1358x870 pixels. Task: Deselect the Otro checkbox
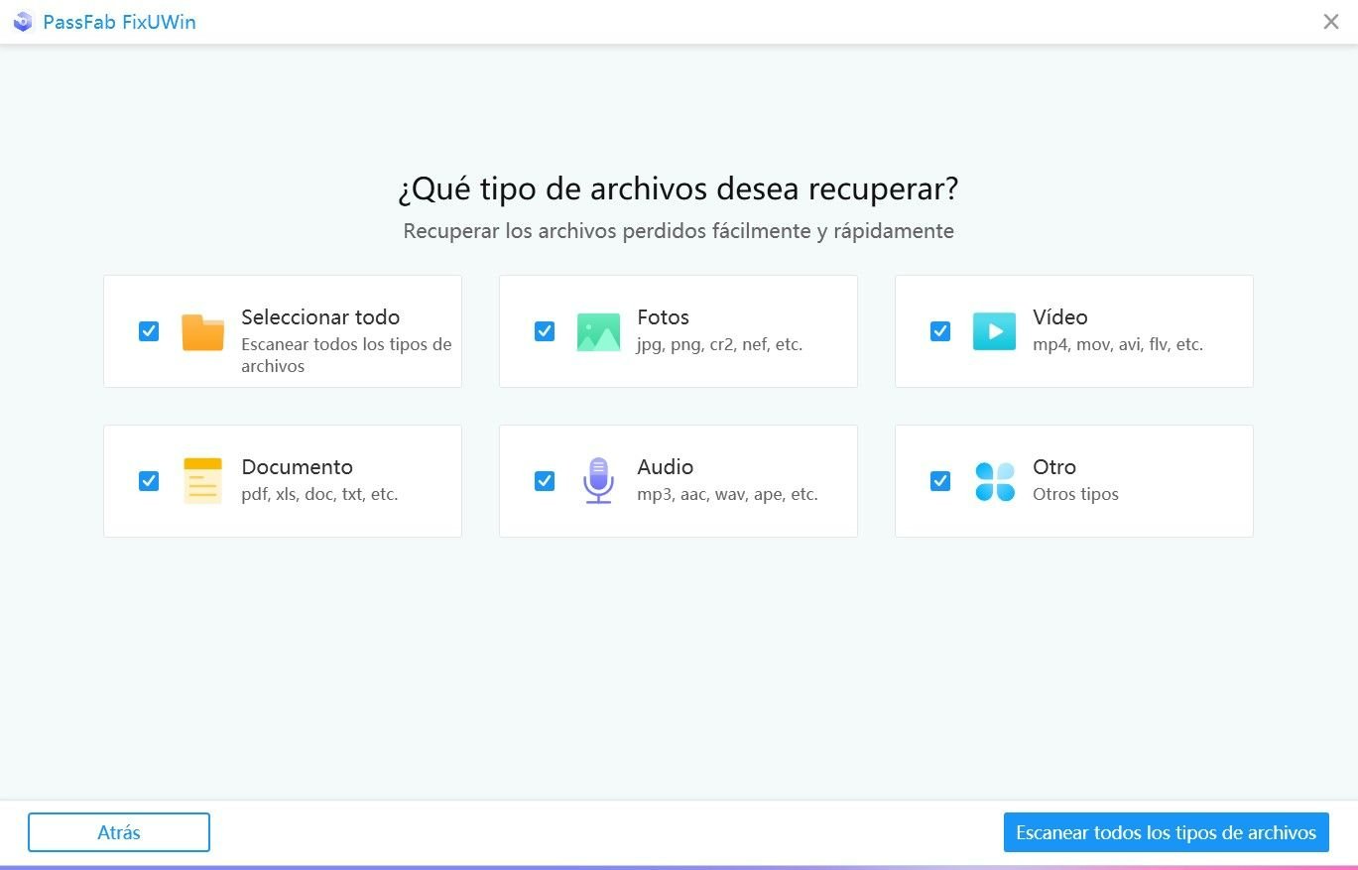[x=940, y=481]
